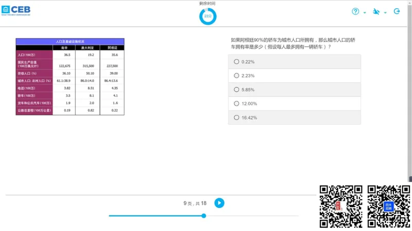
Task: Click the remaining time circle timer
Action: click(208, 16)
